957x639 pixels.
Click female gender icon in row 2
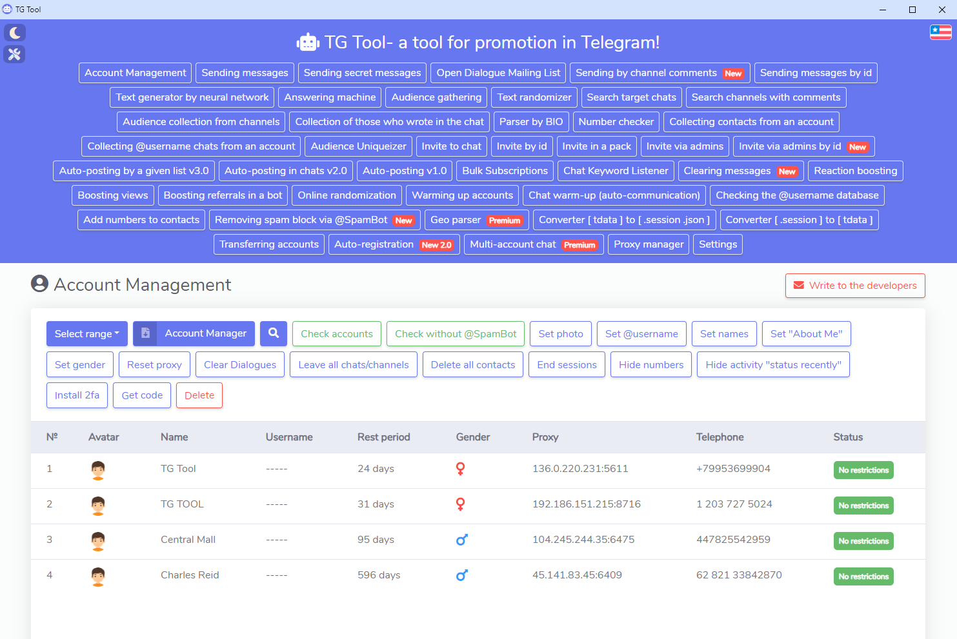click(x=460, y=504)
